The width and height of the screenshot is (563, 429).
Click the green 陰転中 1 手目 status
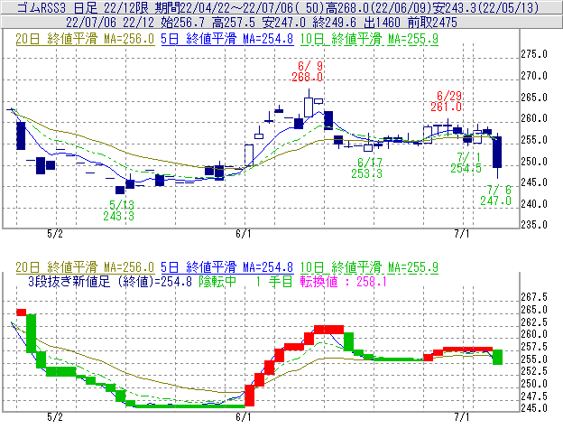pyautogui.click(x=246, y=281)
